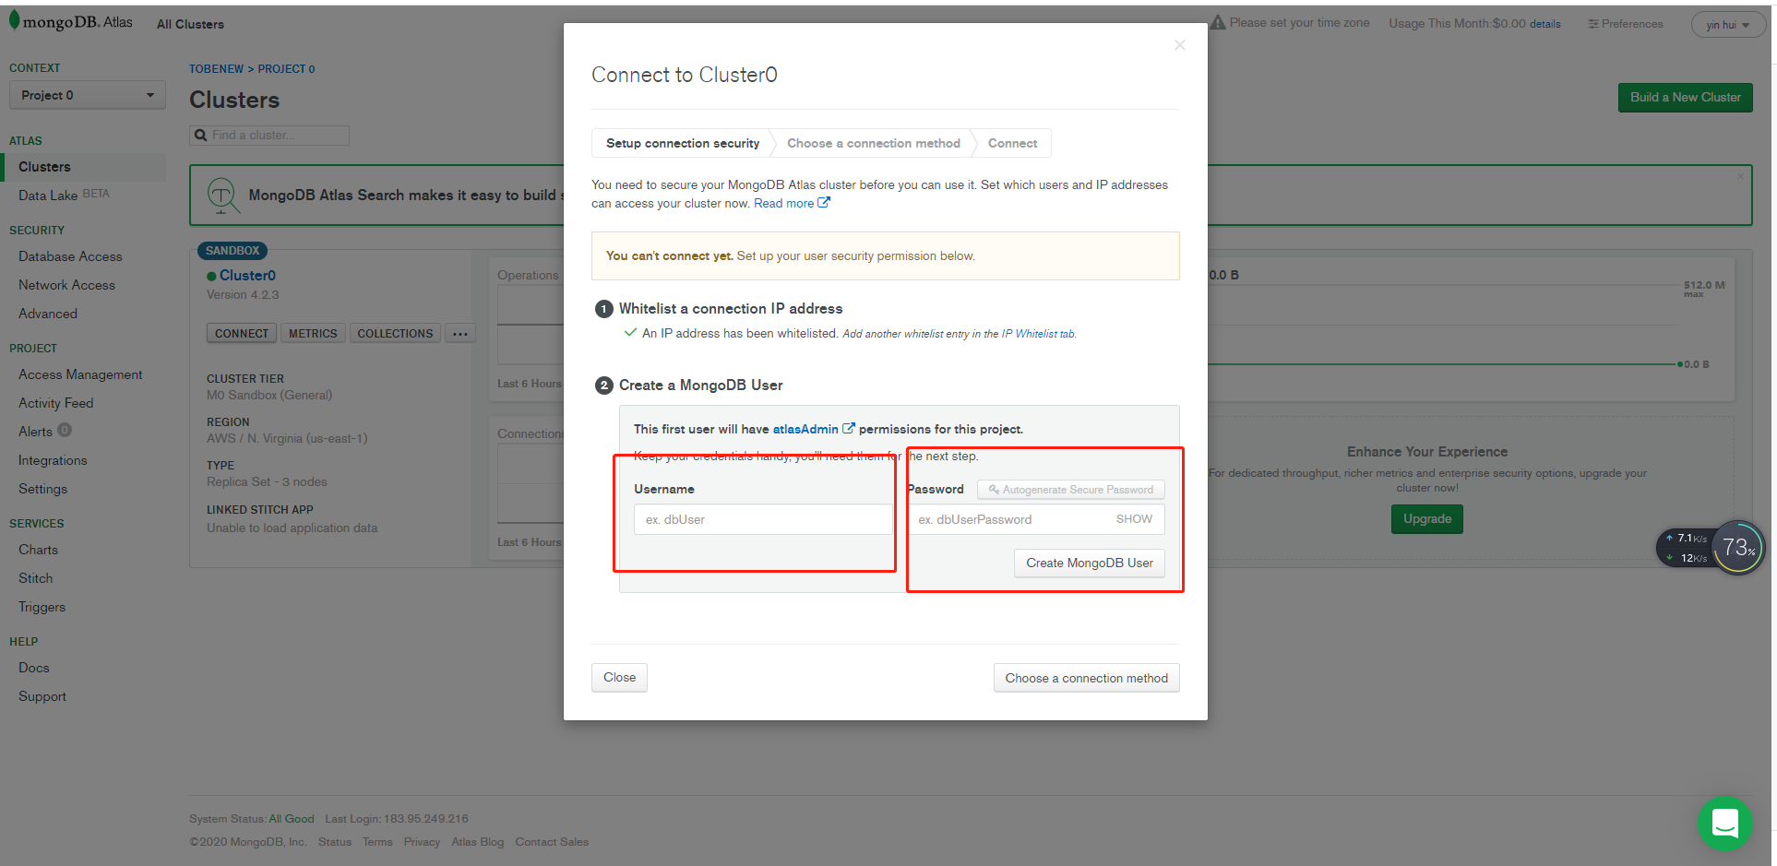Viewport: 1777px width, 866px height.
Task: Click the cluster search magnifier icon
Action: [200, 136]
